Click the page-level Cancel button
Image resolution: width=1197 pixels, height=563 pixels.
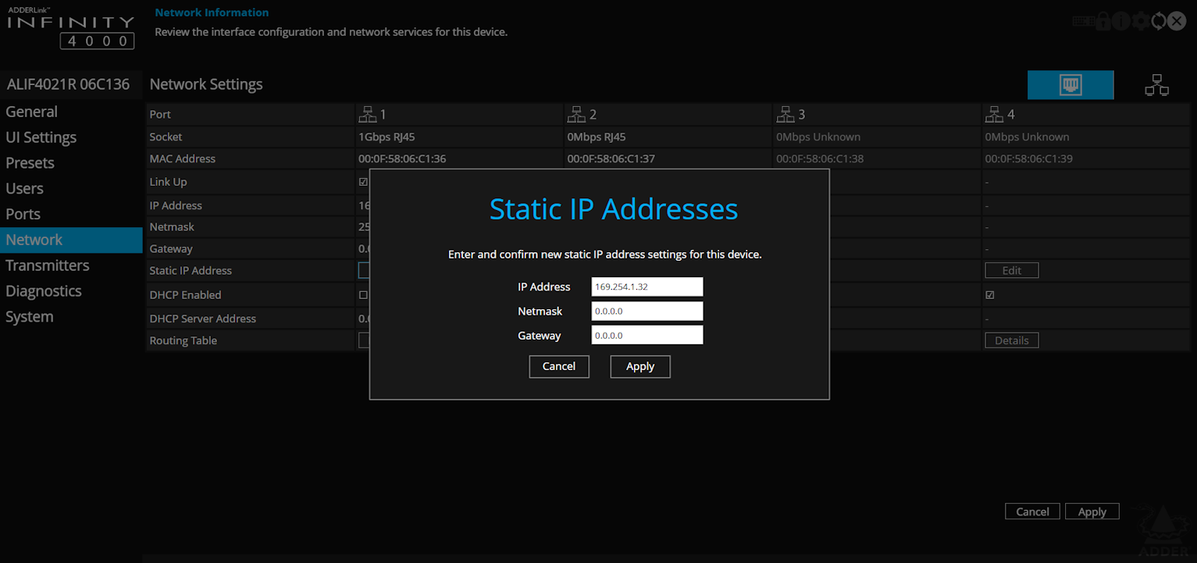[x=1032, y=511]
